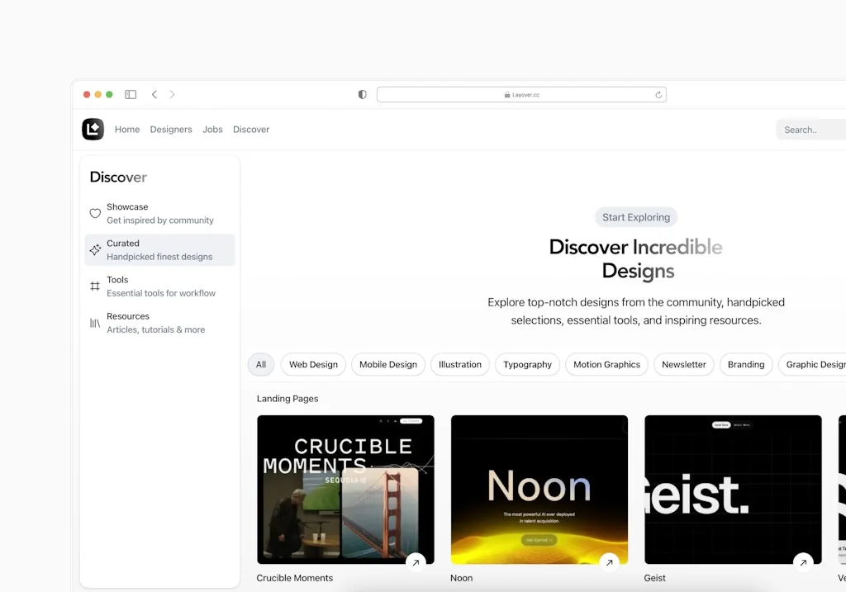Click the privacy shield icon in toolbar

(362, 95)
